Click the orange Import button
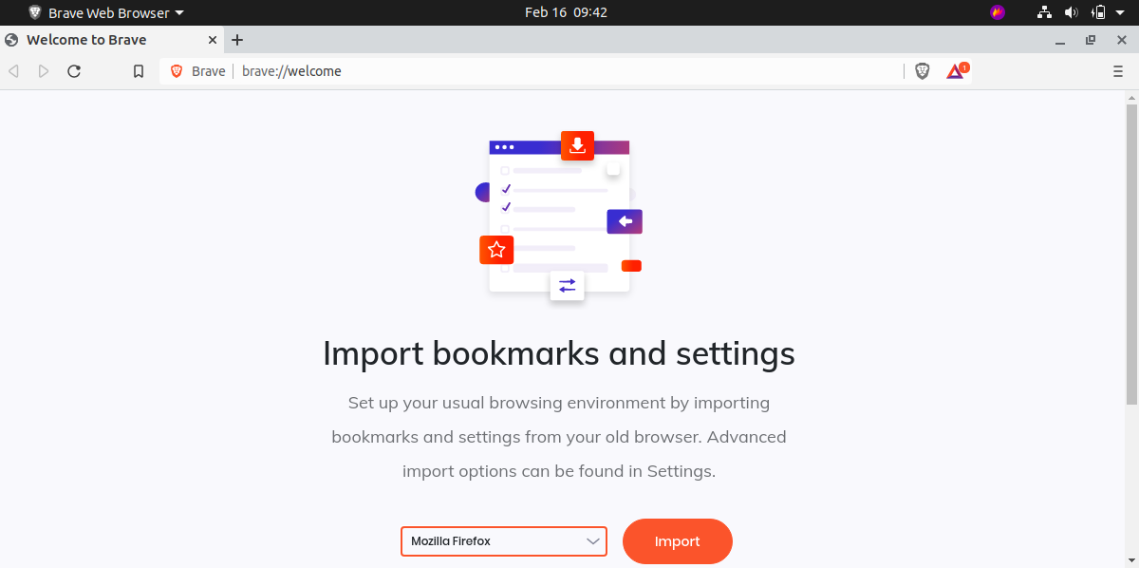The height and width of the screenshot is (568, 1139). pos(678,541)
